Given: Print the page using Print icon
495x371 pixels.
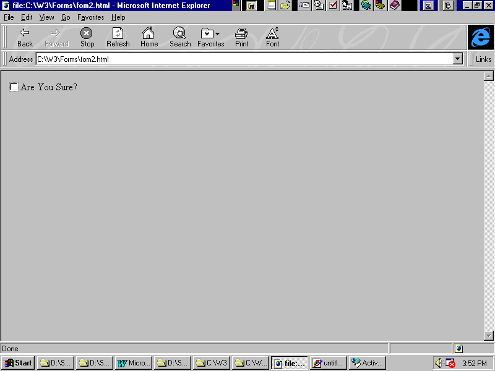Looking at the screenshot, I should coord(241,37).
